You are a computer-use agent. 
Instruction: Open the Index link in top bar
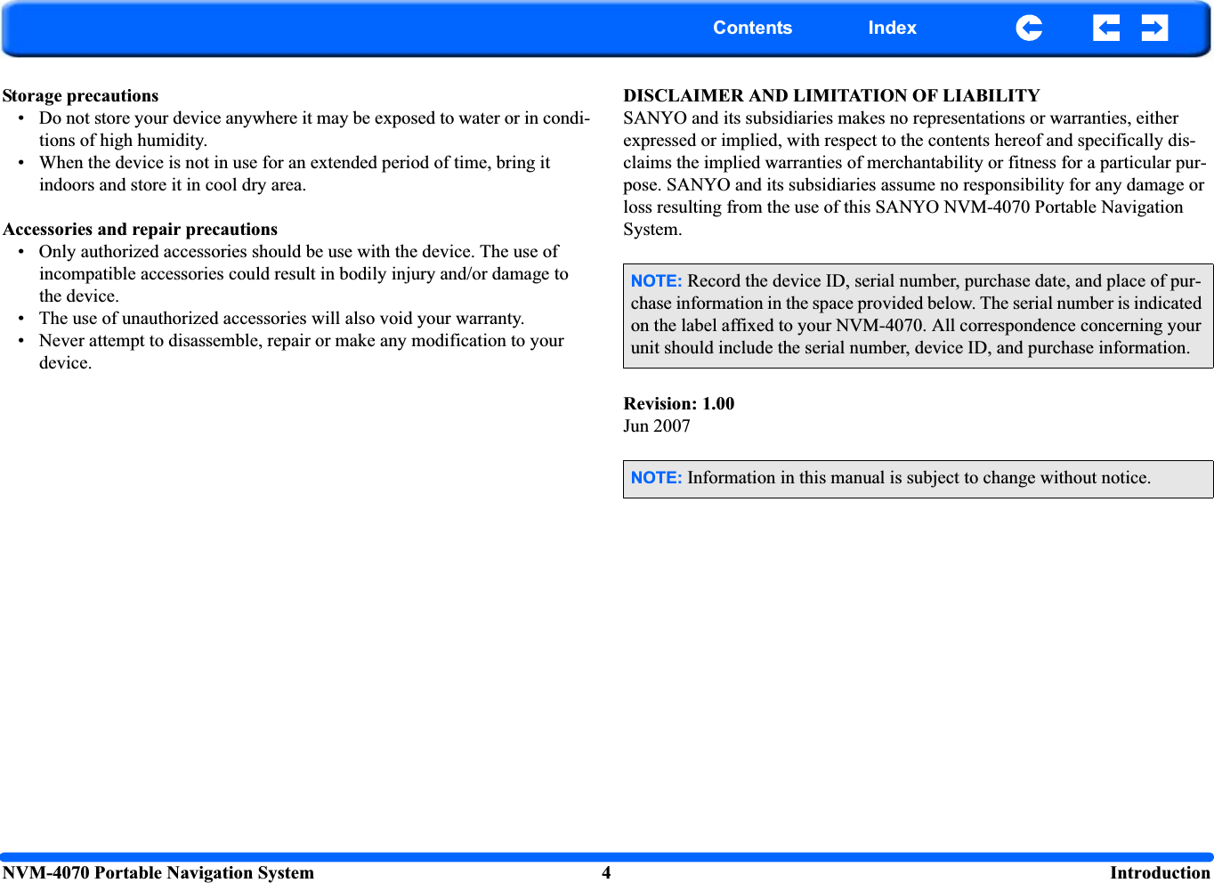tap(892, 28)
